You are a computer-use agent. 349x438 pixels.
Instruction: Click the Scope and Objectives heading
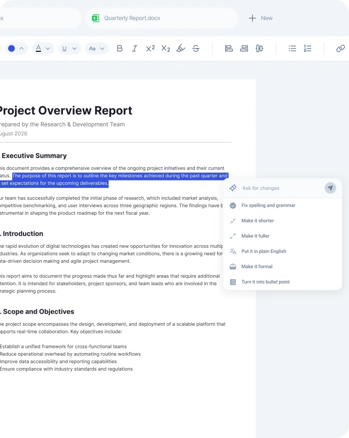(38, 311)
